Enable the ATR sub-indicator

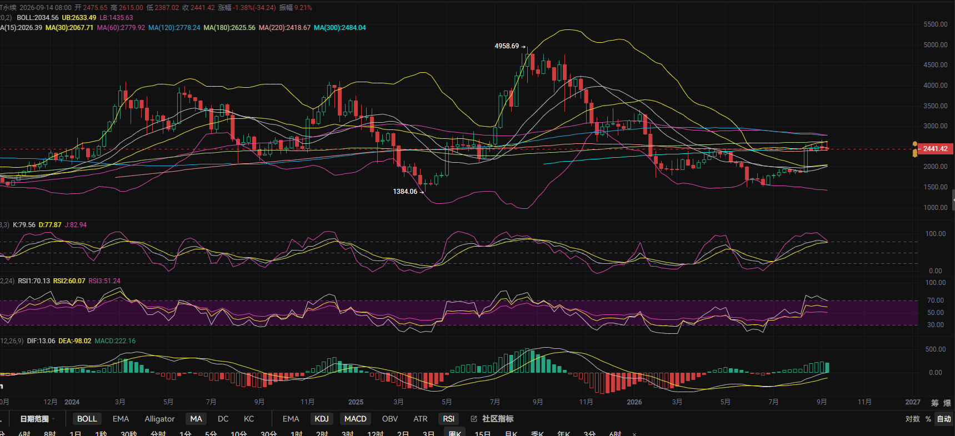[421, 419]
